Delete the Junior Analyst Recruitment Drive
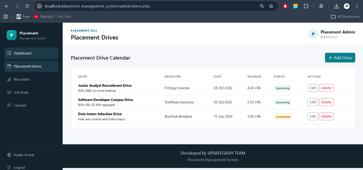363x170 pixels. tap(326, 88)
